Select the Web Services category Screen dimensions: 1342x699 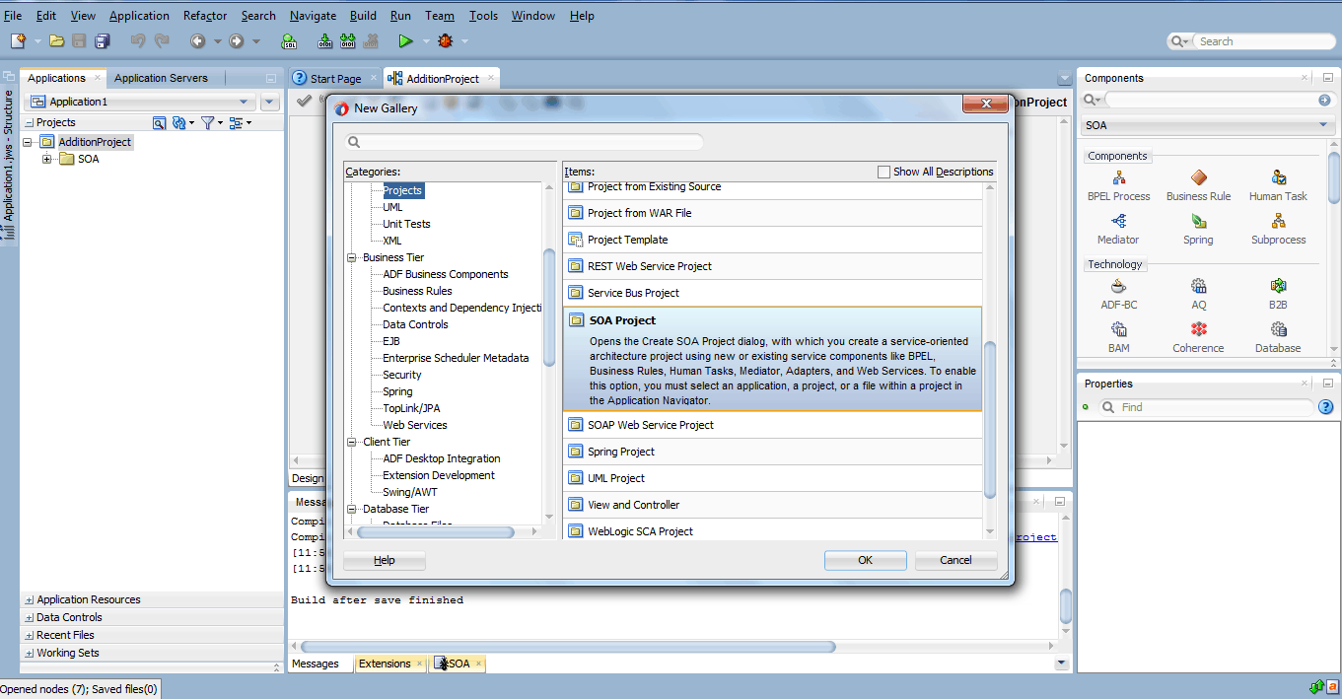(x=415, y=425)
